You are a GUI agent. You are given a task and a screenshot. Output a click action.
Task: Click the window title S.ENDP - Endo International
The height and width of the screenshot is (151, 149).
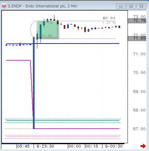42,6
